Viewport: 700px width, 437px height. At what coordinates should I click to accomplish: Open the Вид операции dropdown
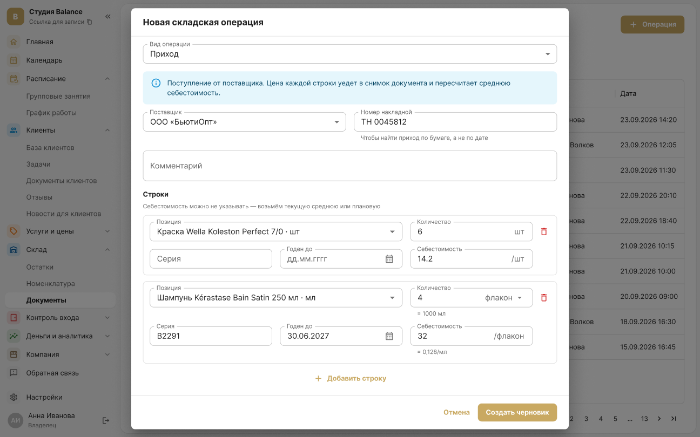click(x=349, y=54)
